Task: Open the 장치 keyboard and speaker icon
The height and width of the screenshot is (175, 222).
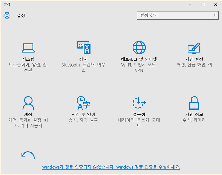Action: pyautogui.click(x=84, y=47)
